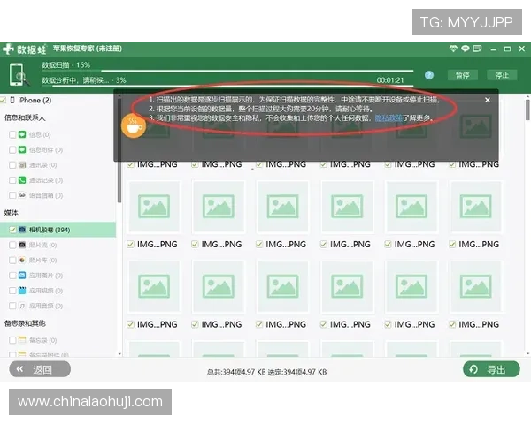
Task: Click the phone scanning magnifier icon
Action: coord(19,75)
